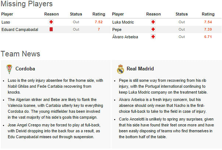Image resolution: width=222 pixels, height=150 pixels.
Task: Click Luka Modric's 7.54 rating
Action: tap(208, 22)
